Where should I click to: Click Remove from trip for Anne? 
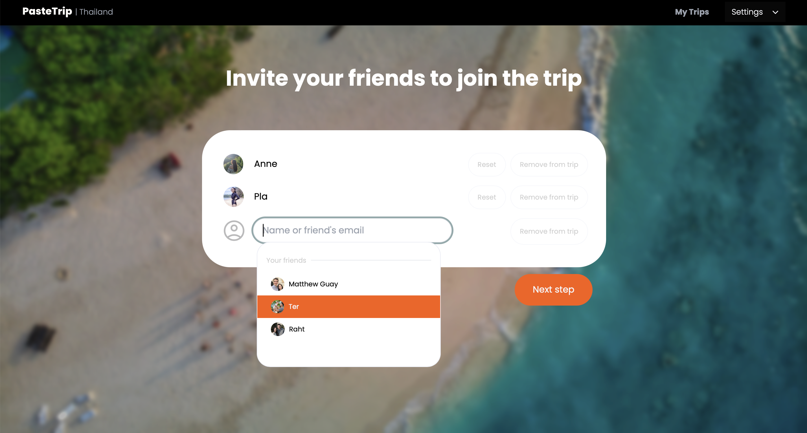[x=549, y=164]
